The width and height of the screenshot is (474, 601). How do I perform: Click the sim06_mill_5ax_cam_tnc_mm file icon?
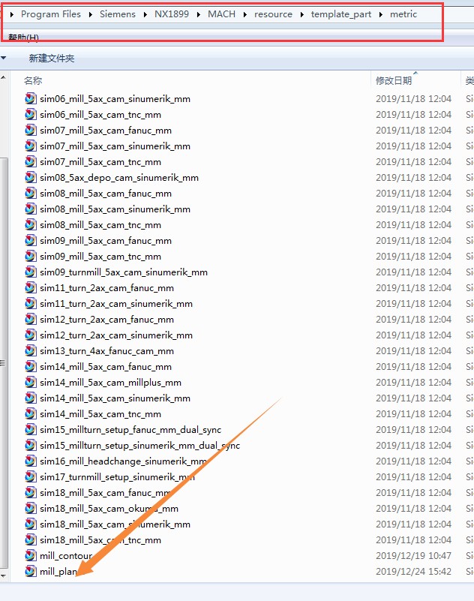coord(31,114)
